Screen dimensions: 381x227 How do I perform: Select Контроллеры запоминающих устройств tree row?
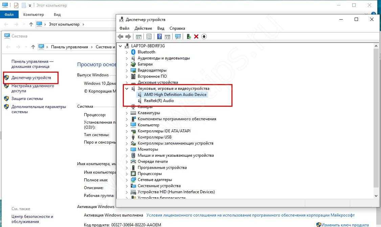click(x=175, y=143)
